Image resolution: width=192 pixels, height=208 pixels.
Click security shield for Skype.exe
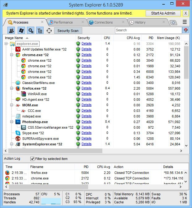78,133
